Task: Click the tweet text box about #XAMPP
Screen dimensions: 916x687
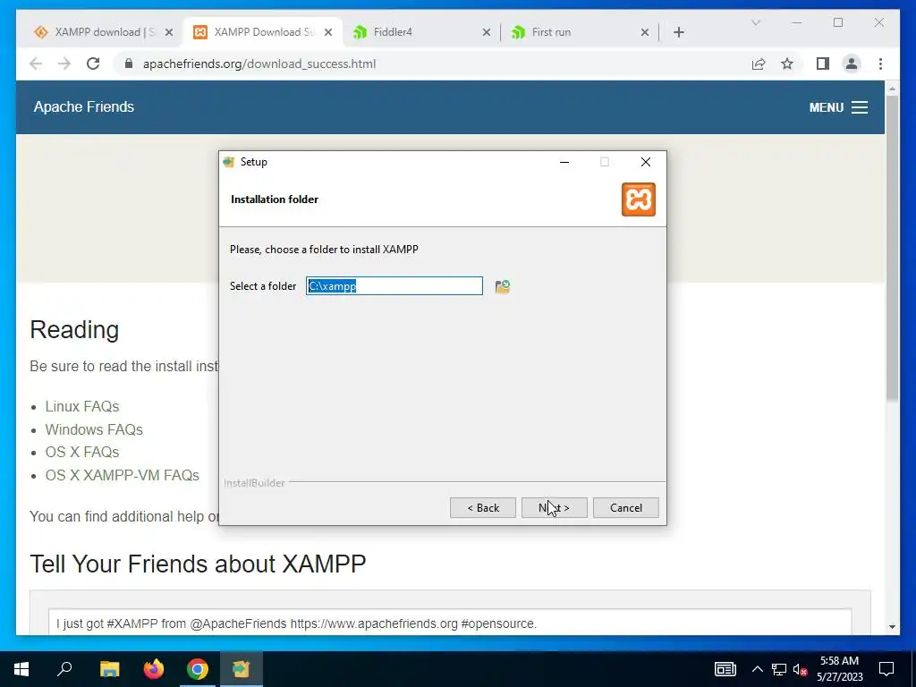Action: click(x=450, y=623)
